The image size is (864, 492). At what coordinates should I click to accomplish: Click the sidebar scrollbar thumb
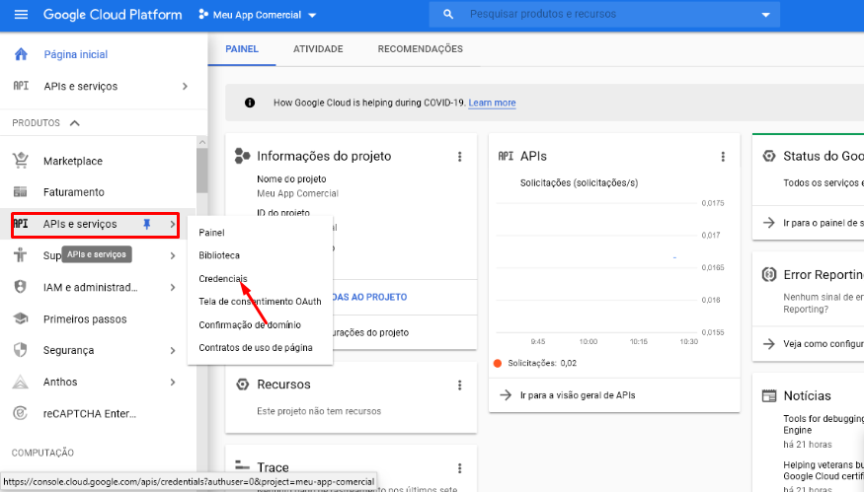(x=201, y=170)
